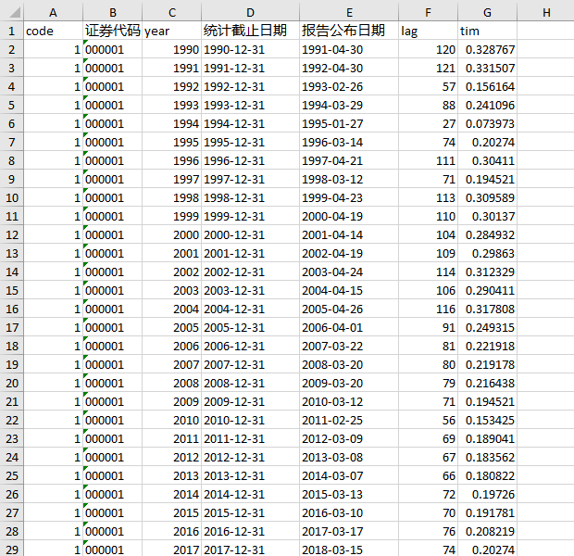
Task: Select column G header
Action: (x=488, y=12)
